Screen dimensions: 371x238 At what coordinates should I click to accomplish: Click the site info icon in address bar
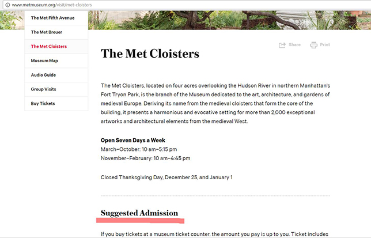point(6,5)
